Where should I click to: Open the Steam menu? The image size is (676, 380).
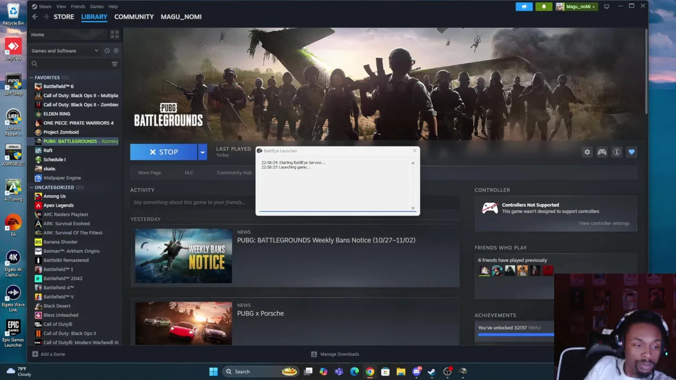coord(45,6)
